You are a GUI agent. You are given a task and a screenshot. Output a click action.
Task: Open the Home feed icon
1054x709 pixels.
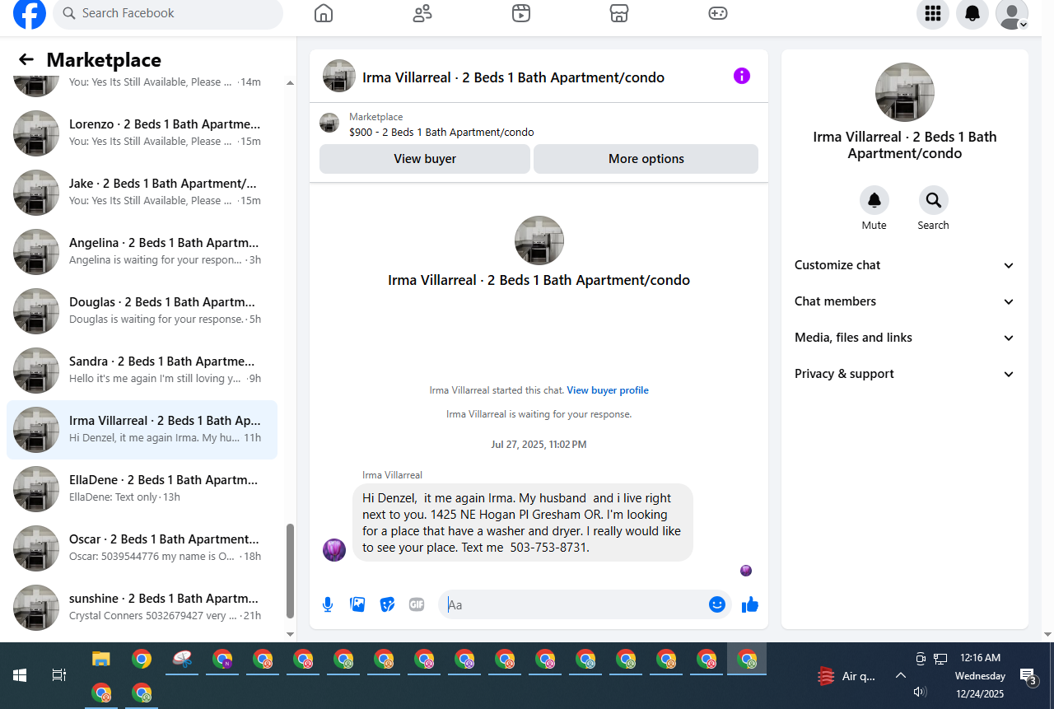[x=324, y=13]
